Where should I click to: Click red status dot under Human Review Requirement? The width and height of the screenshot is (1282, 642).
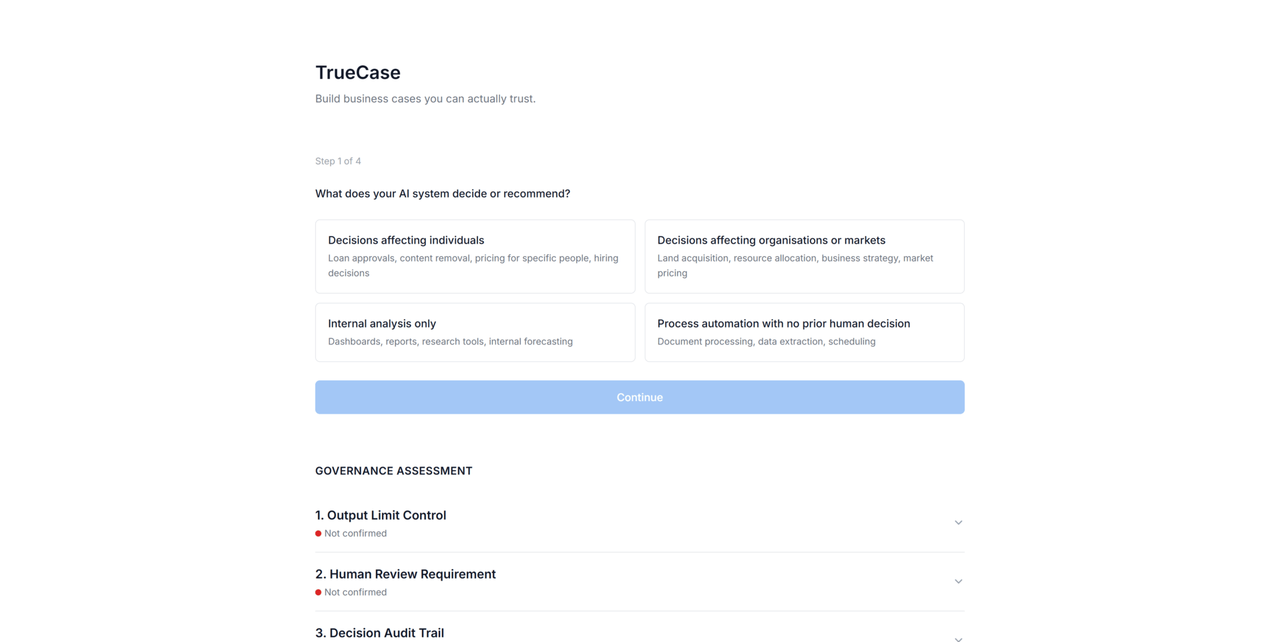click(318, 593)
